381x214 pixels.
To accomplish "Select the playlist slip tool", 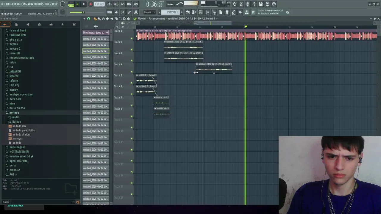I will pos(112,19).
